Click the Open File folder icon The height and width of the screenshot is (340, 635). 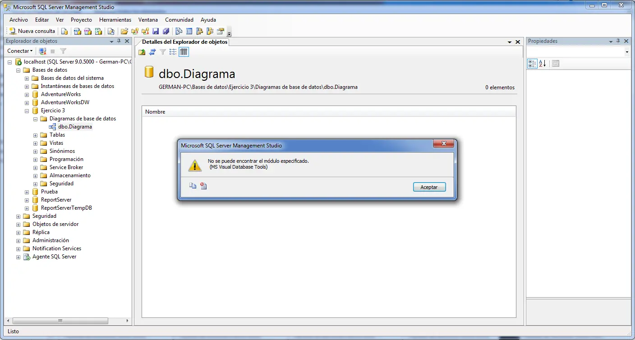(x=124, y=31)
